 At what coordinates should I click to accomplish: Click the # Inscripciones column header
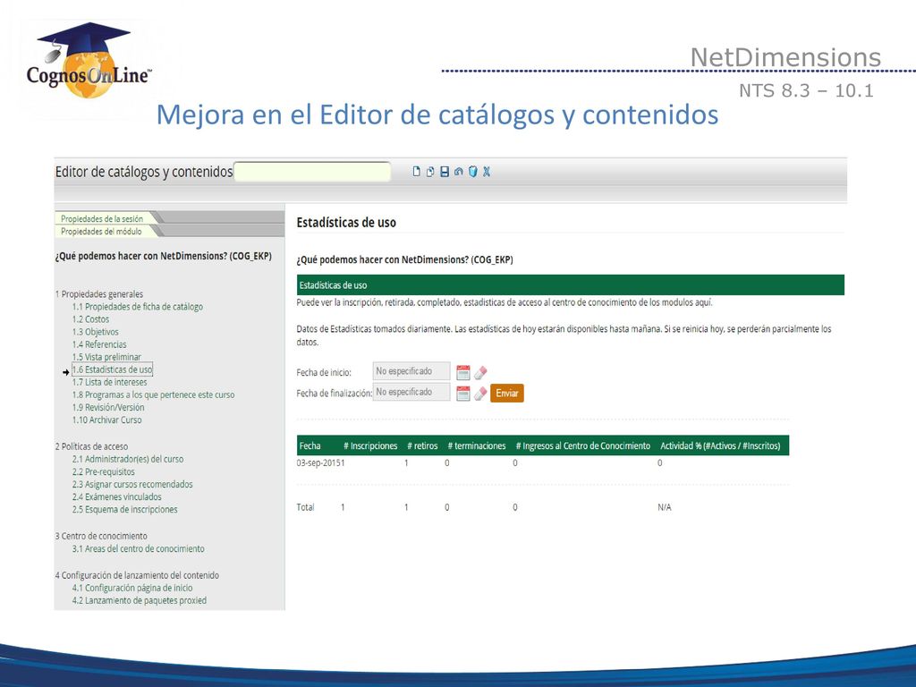click(370, 445)
